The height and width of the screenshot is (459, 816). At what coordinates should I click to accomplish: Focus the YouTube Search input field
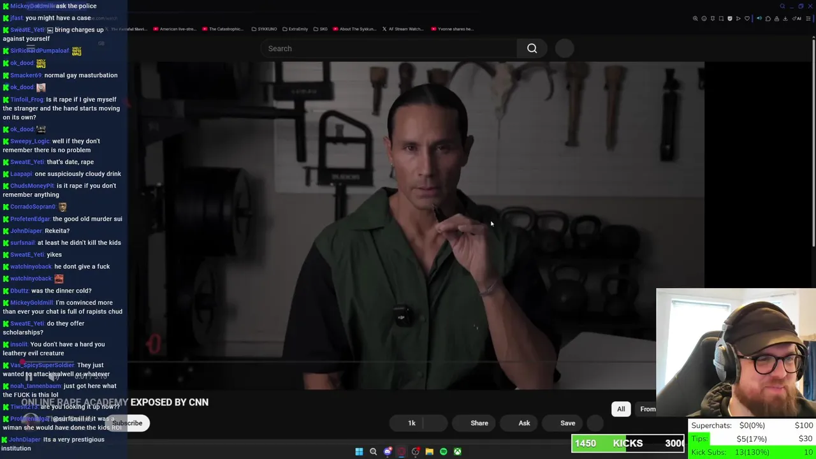point(389,48)
